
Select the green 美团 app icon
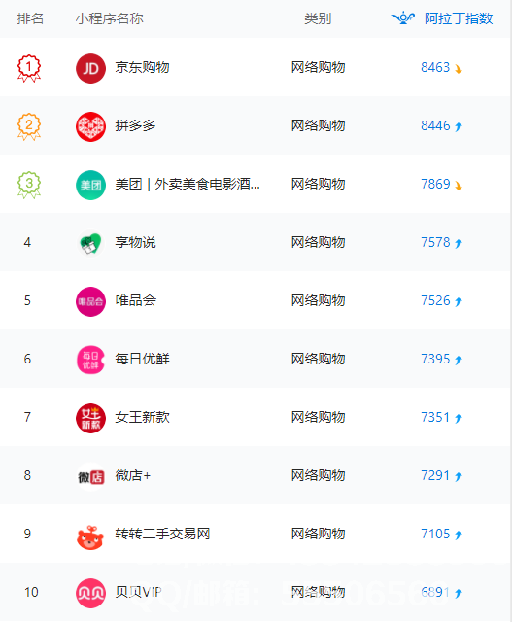click(90, 185)
